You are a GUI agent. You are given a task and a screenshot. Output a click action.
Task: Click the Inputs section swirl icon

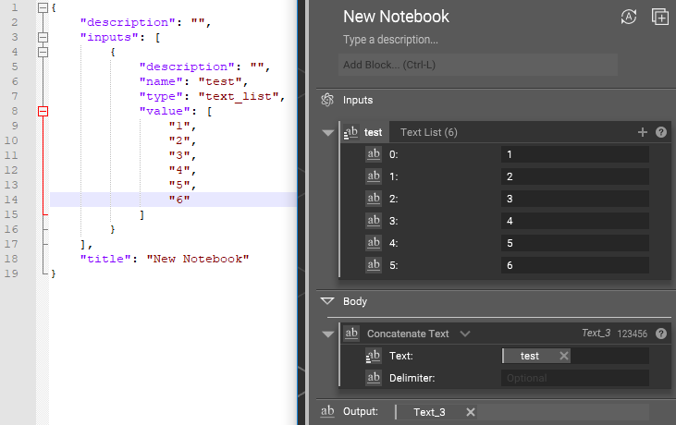[327, 100]
